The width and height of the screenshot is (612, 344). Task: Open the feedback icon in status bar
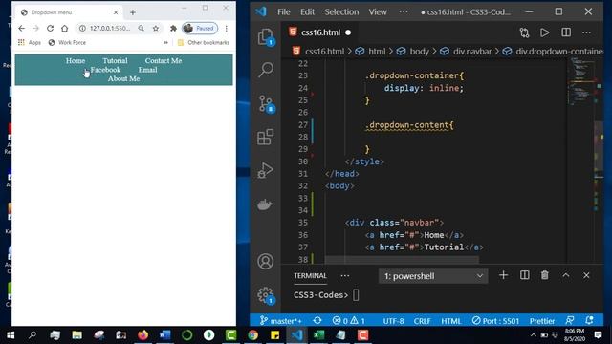[x=570, y=321]
